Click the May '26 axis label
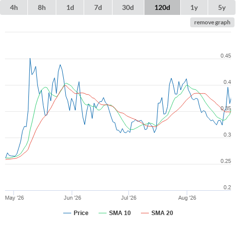 coord(14,198)
